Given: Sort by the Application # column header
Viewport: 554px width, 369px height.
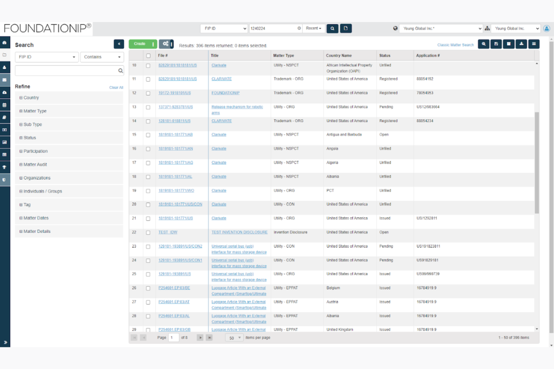Looking at the screenshot, I should (x=428, y=56).
